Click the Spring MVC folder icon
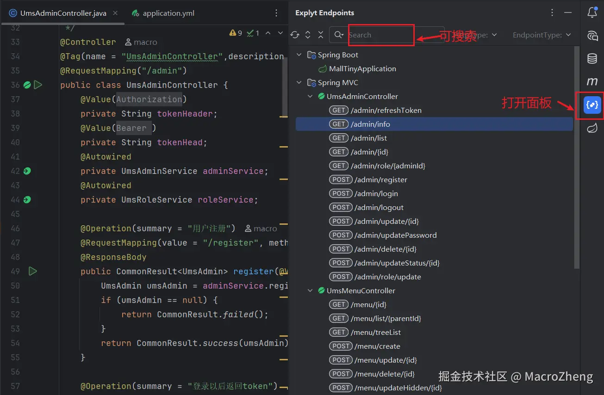Screen dimensions: 604x395 tap(312, 83)
